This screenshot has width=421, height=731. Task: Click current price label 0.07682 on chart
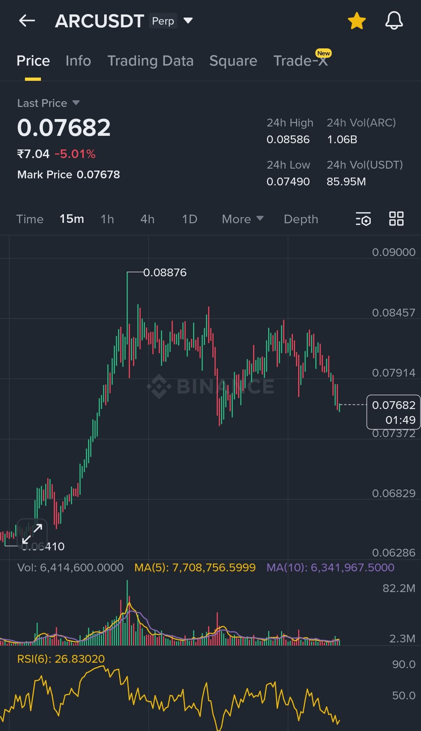point(393,412)
